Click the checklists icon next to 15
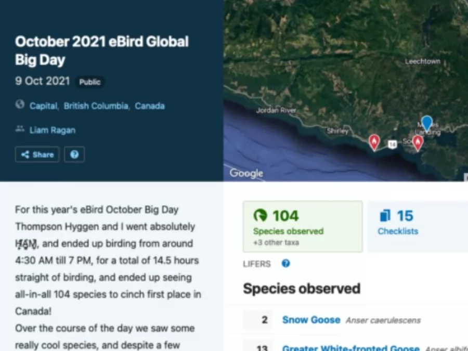 click(x=385, y=215)
